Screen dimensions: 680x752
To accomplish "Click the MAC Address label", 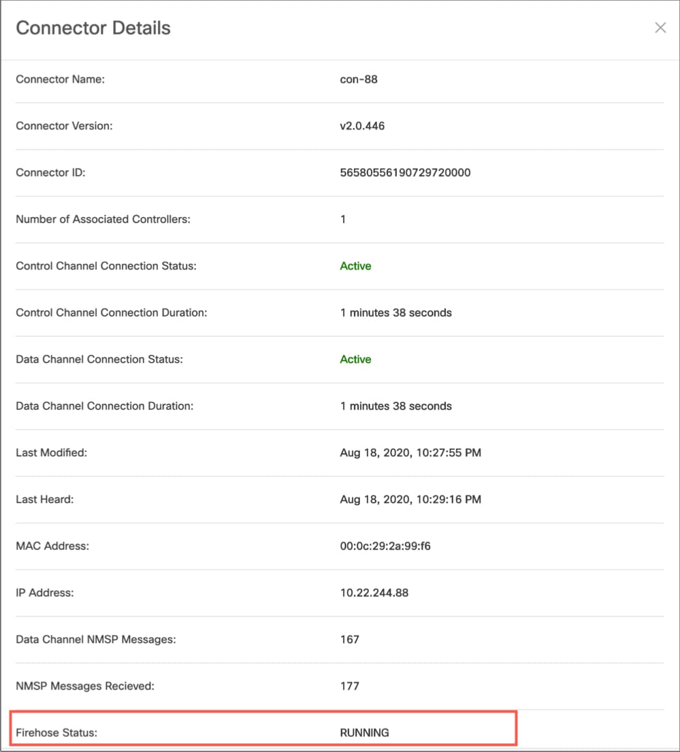I will [x=52, y=546].
